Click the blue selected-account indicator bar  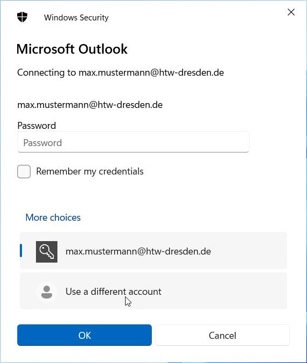(21, 250)
